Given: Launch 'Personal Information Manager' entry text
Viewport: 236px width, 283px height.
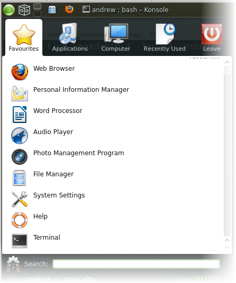Looking at the screenshot, I should (x=81, y=90).
